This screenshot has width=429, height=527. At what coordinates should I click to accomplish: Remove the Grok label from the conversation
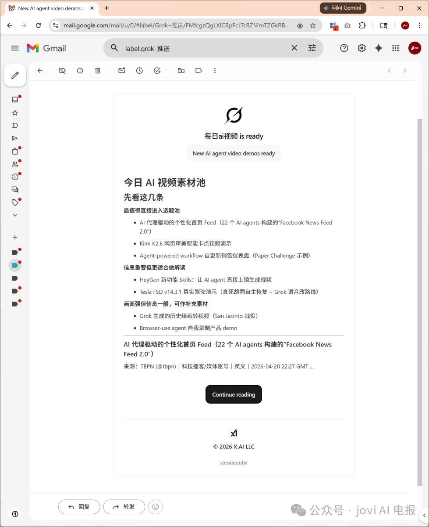point(62,71)
